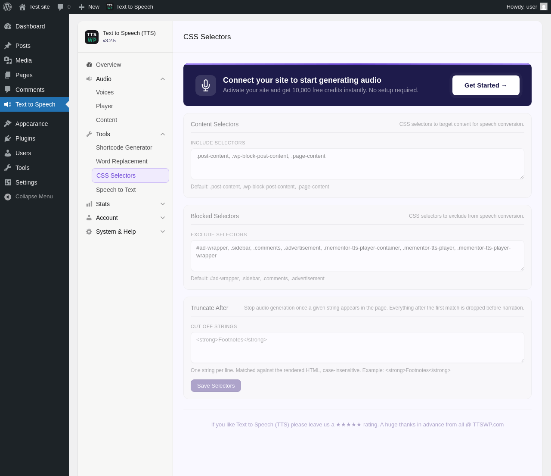This screenshot has width=551, height=476.
Task: Collapse the Tools section chevron
Action: (x=163, y=134)
